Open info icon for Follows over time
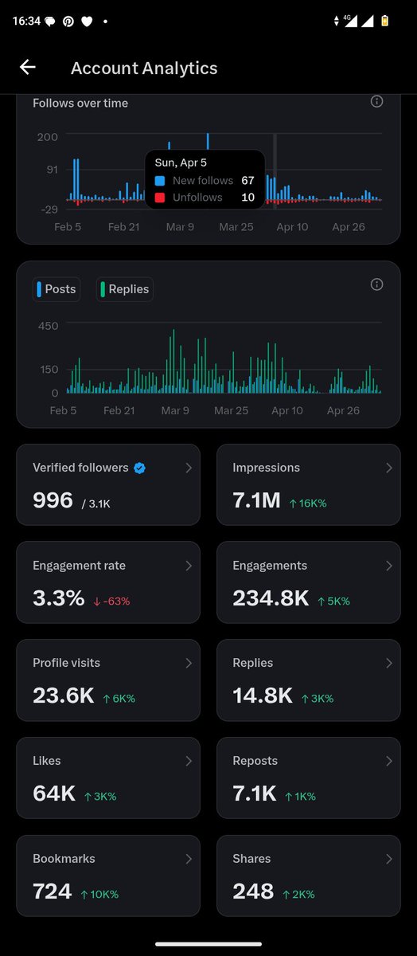This screenshot has height=956, width=417. pos(377,101)
